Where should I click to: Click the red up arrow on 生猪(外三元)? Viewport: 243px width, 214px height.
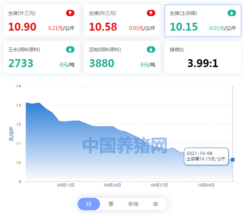pos(70,13)
